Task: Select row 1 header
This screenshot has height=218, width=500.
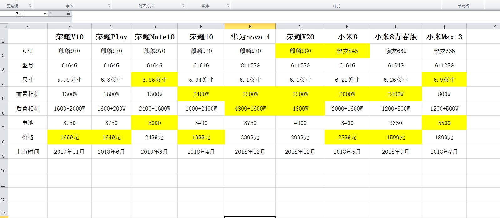Action: click(x=4, y=36)
